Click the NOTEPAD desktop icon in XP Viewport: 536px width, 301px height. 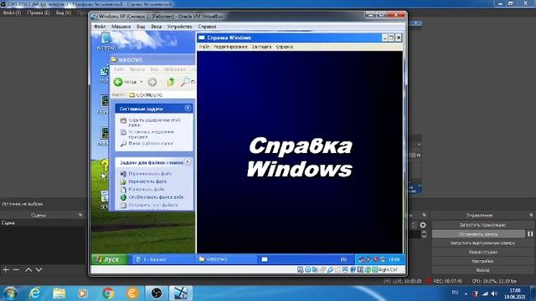[x=106, y=41]
